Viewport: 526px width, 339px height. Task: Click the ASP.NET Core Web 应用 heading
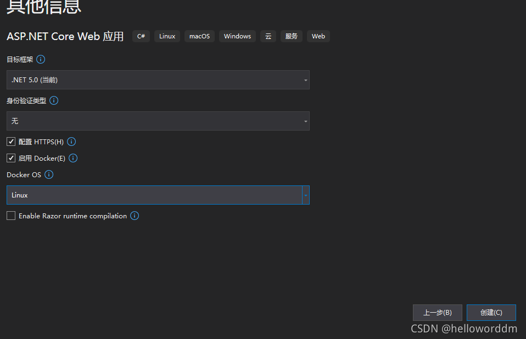click(65, 36)
